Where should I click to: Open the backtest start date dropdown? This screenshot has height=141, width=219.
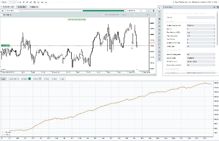click(x=12, y=11)
